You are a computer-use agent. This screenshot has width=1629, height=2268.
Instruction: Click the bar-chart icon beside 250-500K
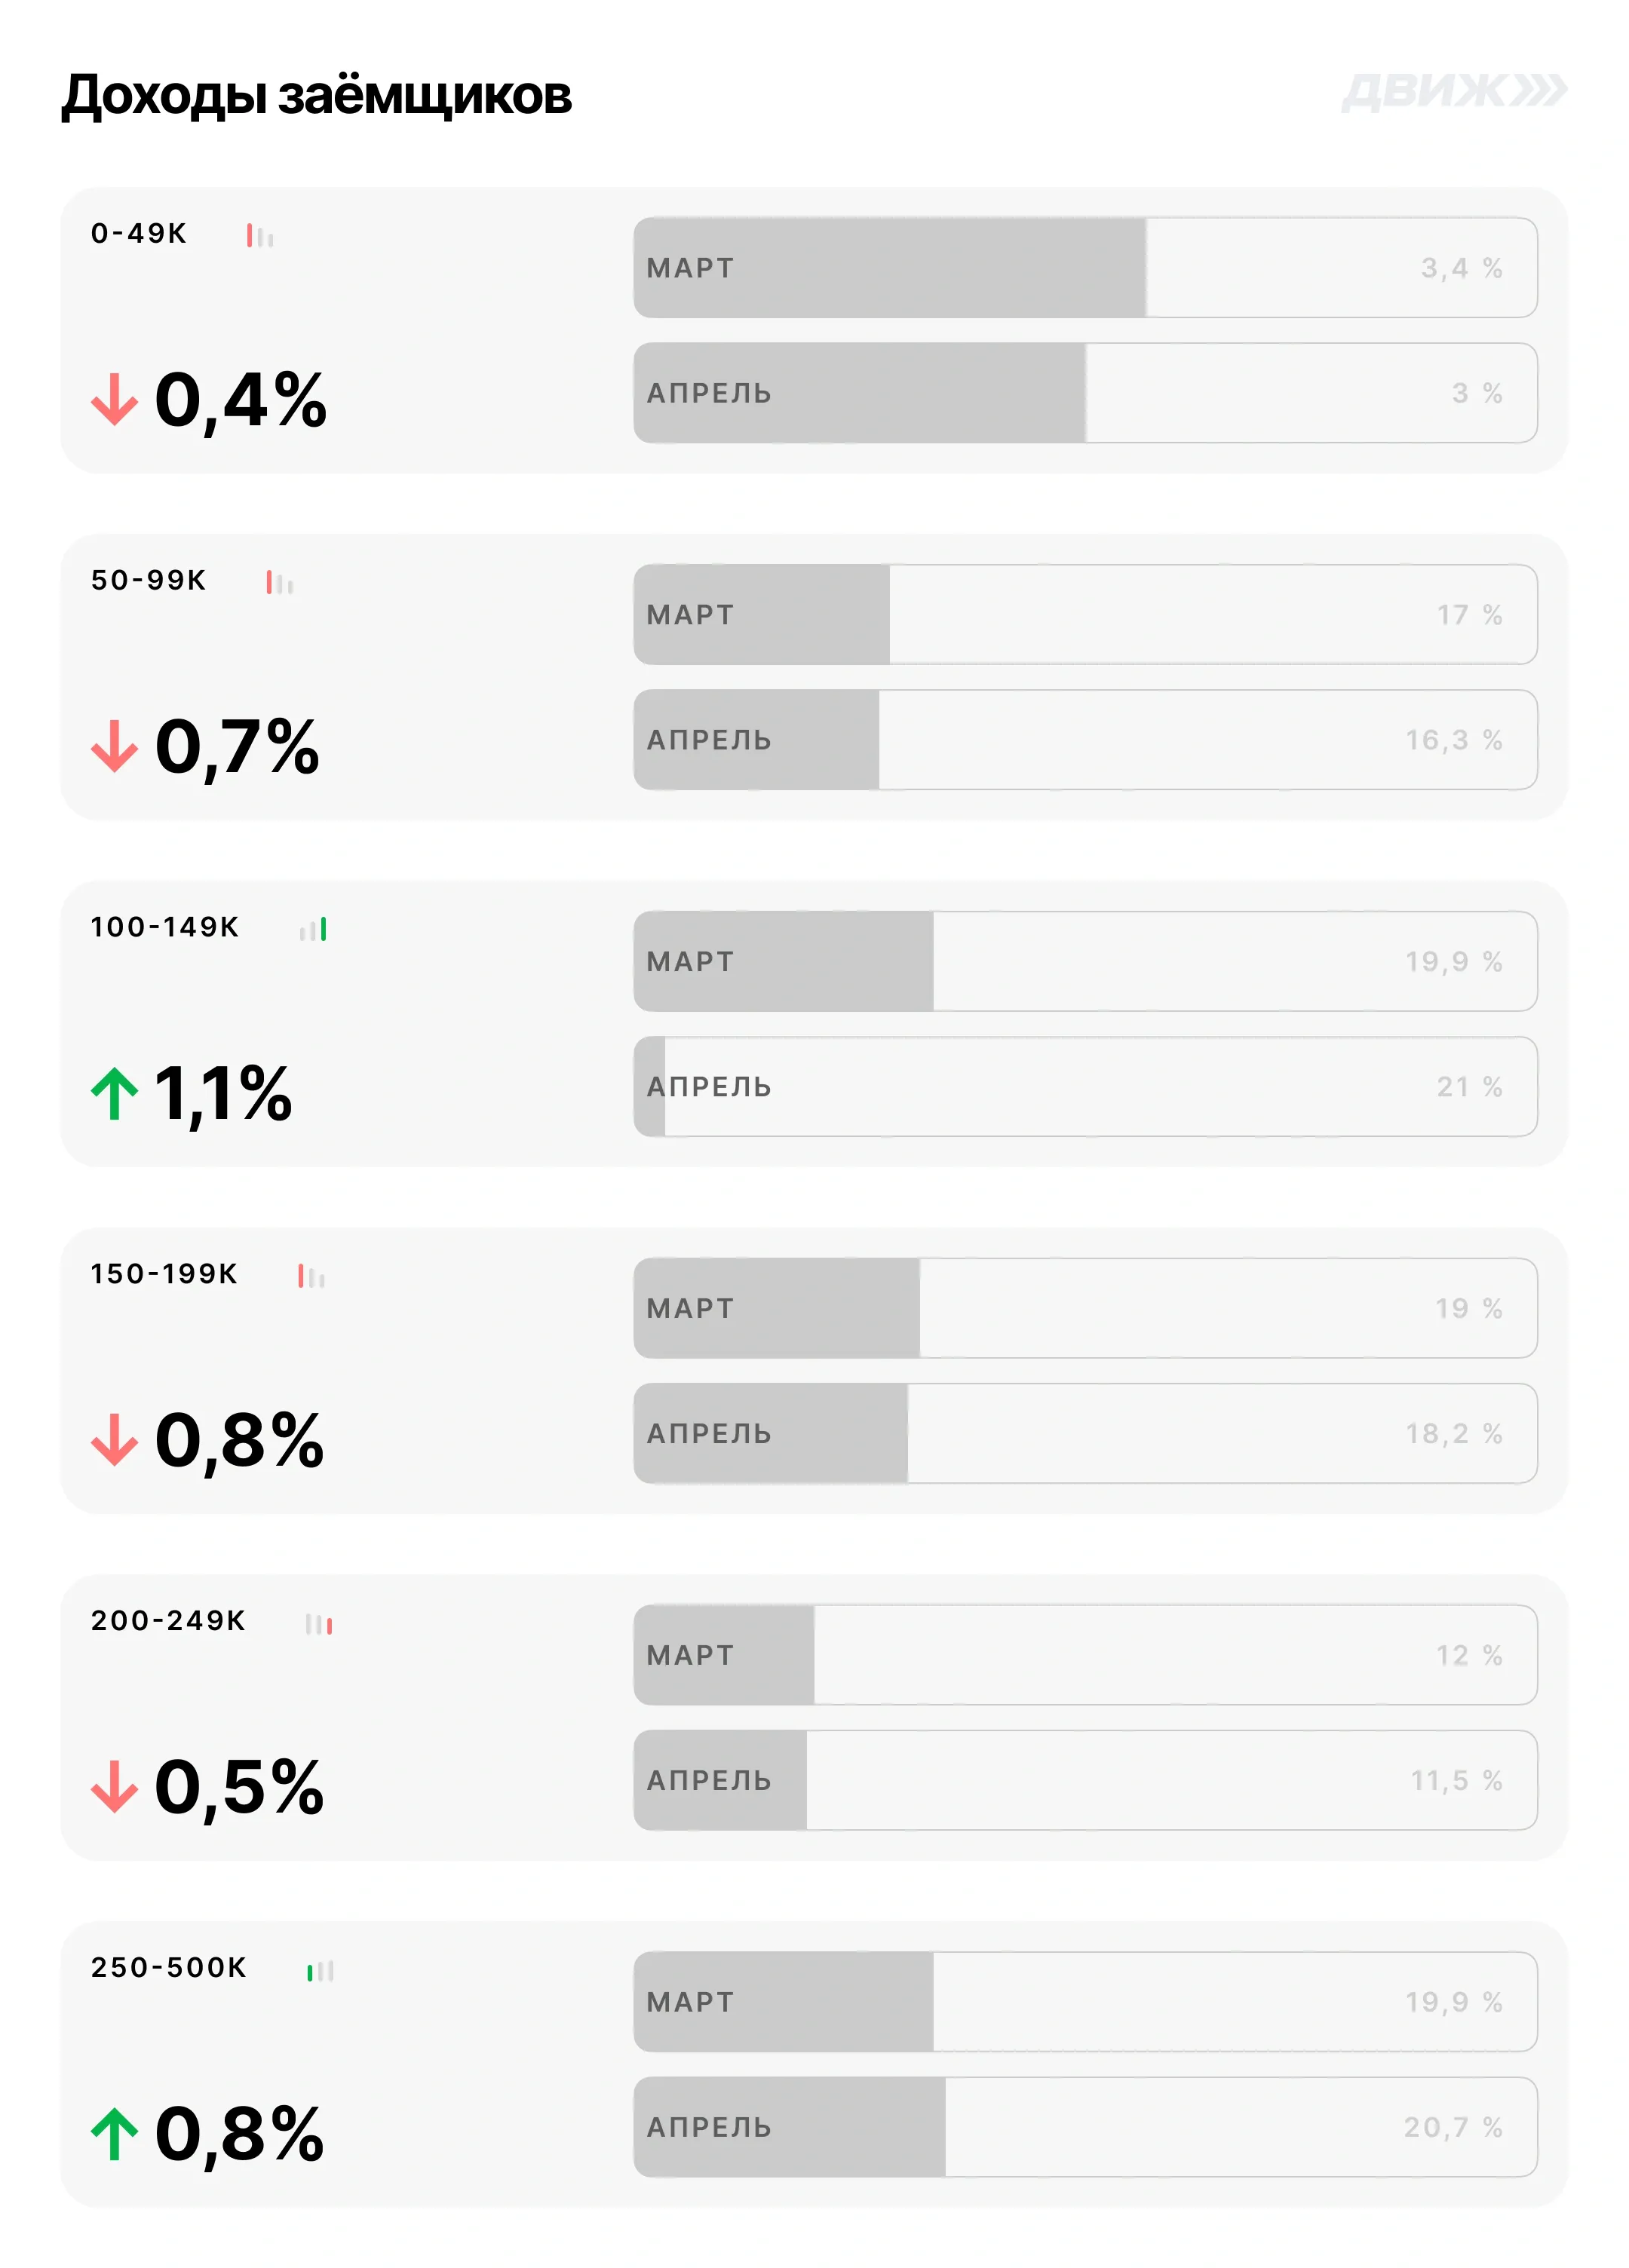(320, 1970)
